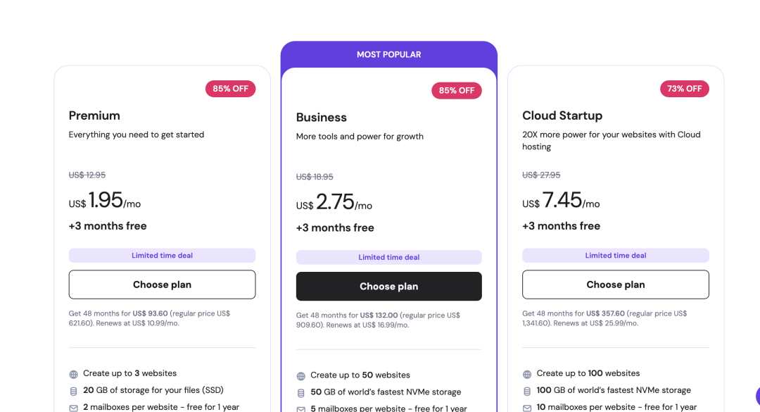
Task: Choose the Business plan
Action: [388, 287]
